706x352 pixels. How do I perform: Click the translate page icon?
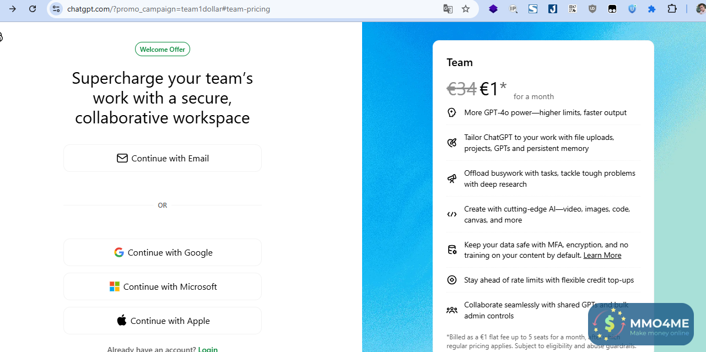448,9
